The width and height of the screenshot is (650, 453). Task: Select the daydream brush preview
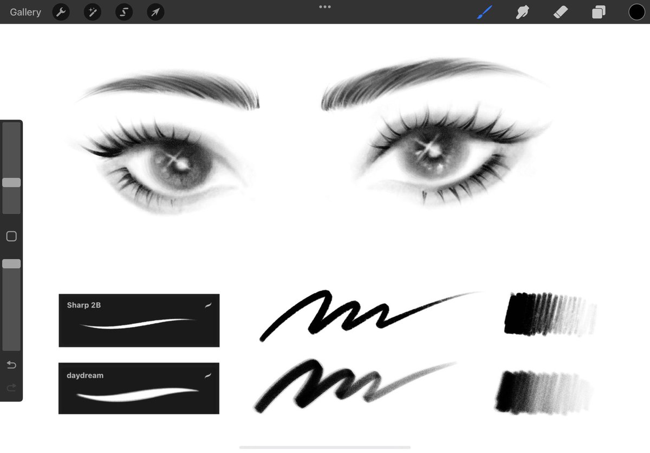139,389
